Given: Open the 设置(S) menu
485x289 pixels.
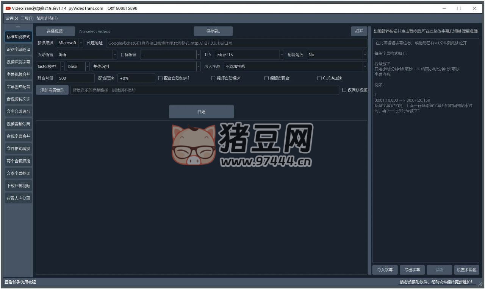Looking at the screenshot, I should pyautogui.click(x=12, y=18).
